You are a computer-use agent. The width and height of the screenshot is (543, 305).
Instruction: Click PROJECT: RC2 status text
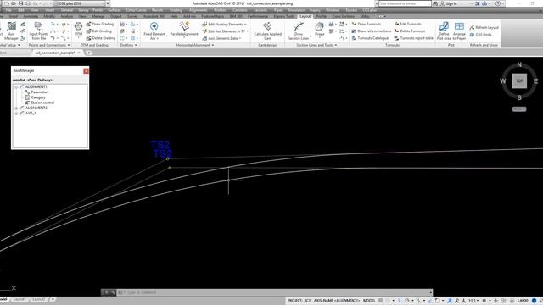(299, 301)
